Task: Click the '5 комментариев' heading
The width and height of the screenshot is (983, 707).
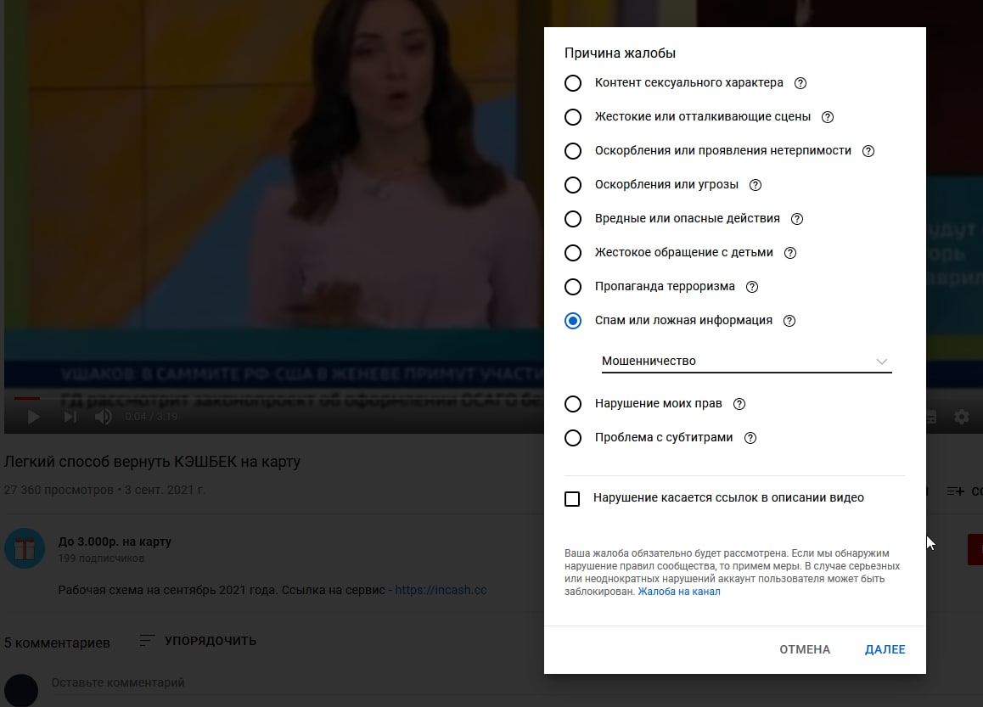Action: click(57, 642)
